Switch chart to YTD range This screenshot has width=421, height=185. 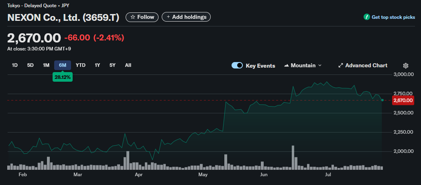point(81,65)
